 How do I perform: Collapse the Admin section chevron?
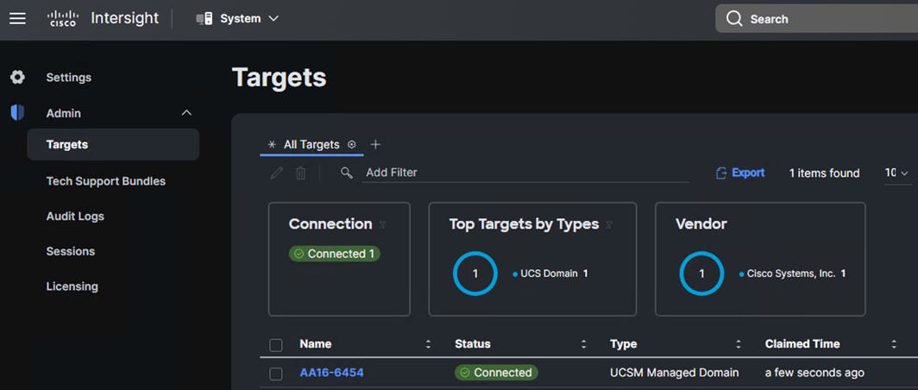[x=186, y=112]
